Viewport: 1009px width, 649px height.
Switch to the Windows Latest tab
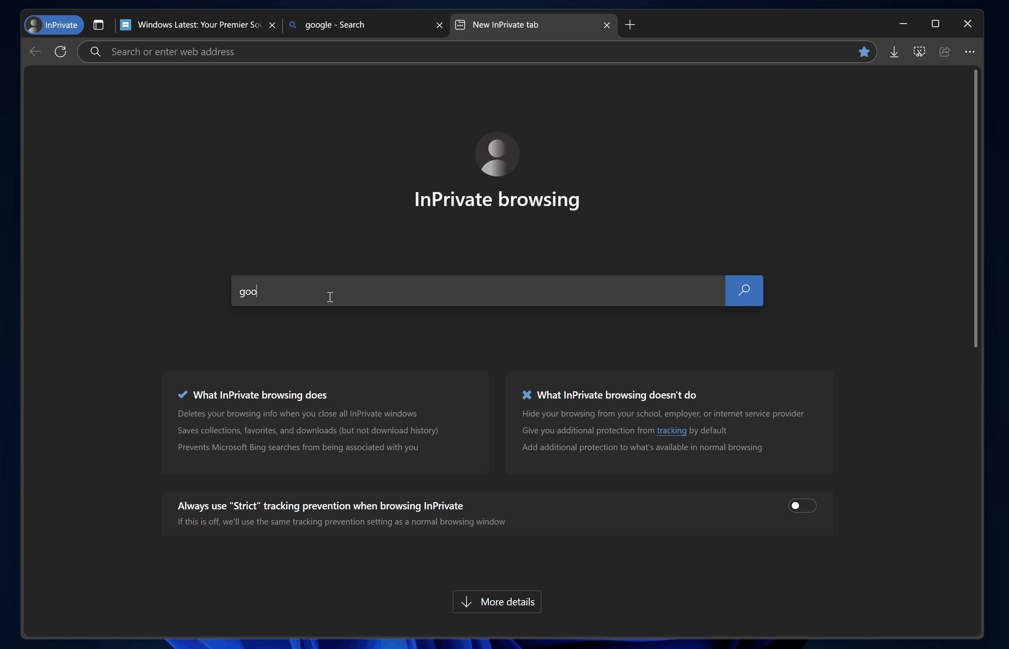(x=194, y=25)
